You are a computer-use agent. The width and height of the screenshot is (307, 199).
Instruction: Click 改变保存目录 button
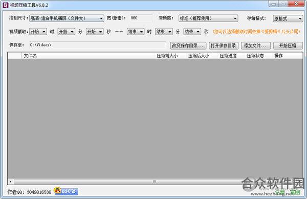(x=188, y=46)
